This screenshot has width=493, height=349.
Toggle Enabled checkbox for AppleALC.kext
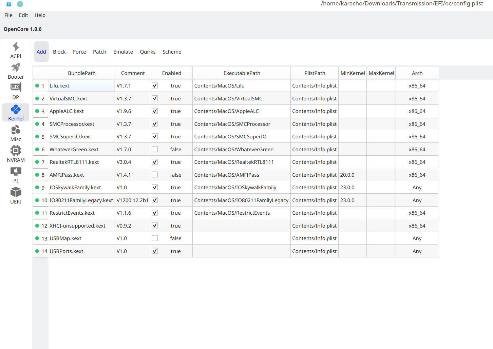155,111
